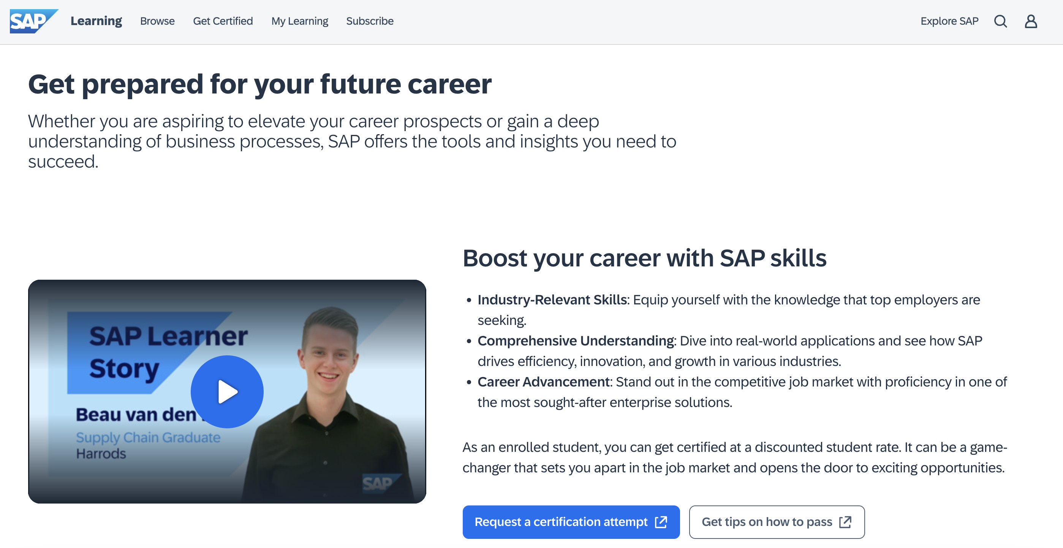Open the Subscribe menu item
The width and height of the screenshot is (1063, 548).
pyautogui.click(x=370, y=21)
